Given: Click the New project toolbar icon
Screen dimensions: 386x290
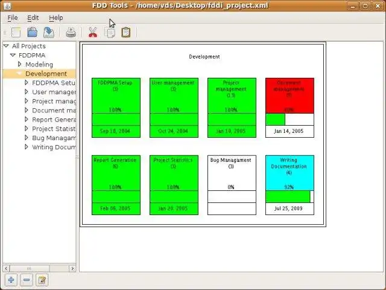Looking at the screenshot, I should 16,32.
